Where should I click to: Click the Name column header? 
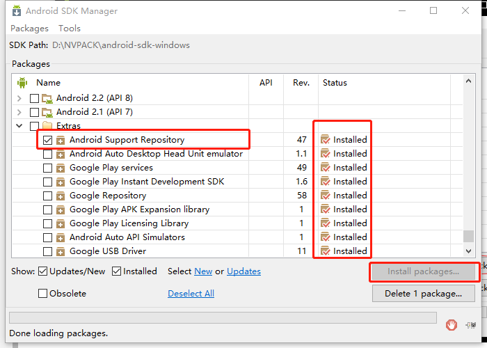coord(48,83)
